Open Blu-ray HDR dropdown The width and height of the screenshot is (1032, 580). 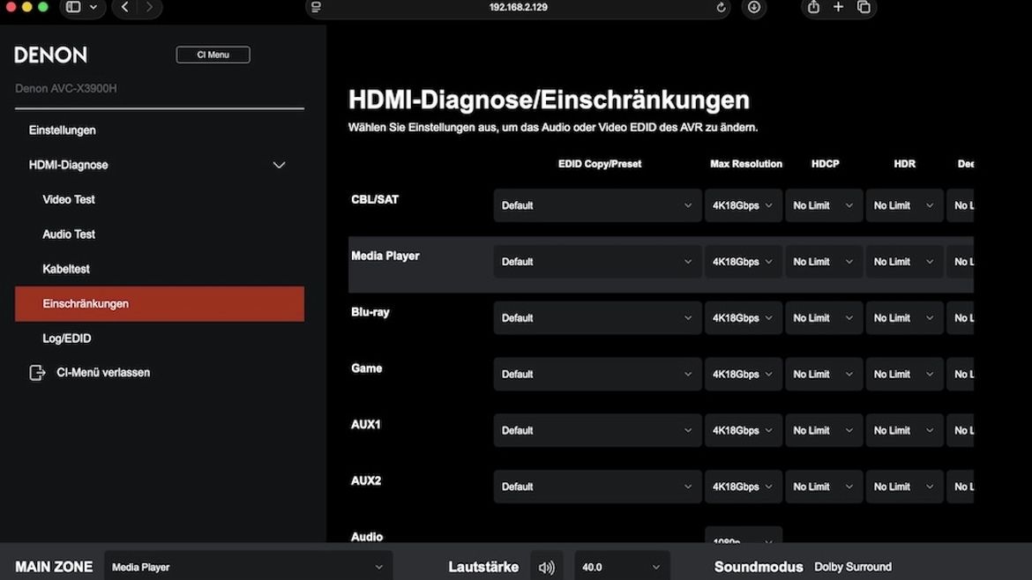point(904,317)
